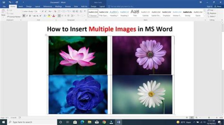Open File Explorer from the taskbar
This screenshot has height=125, width=224.
coord(90,122)
